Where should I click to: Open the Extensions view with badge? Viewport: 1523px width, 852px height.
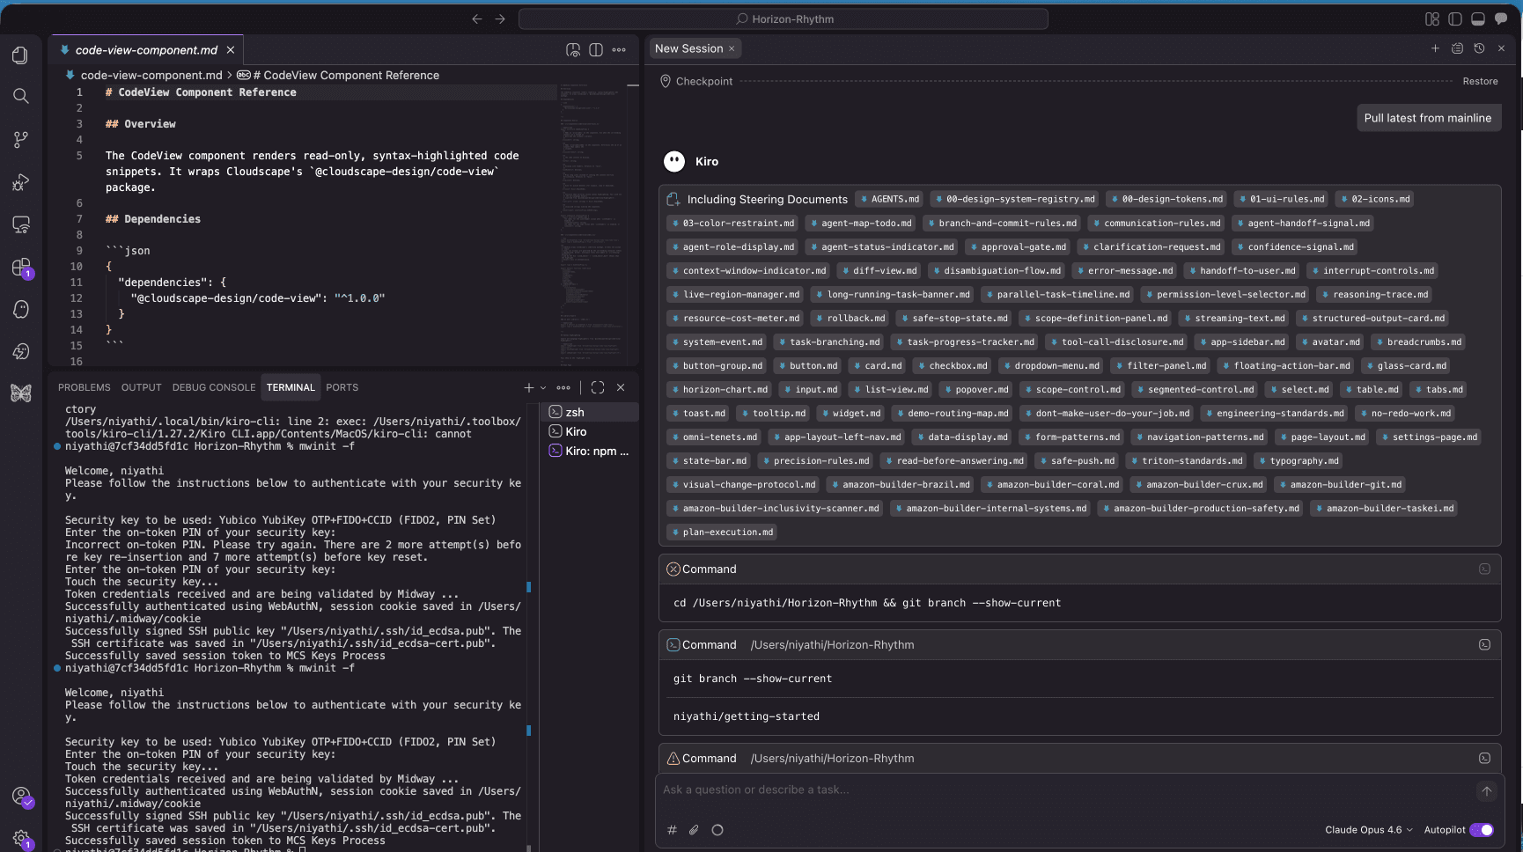tap(20, 268)
